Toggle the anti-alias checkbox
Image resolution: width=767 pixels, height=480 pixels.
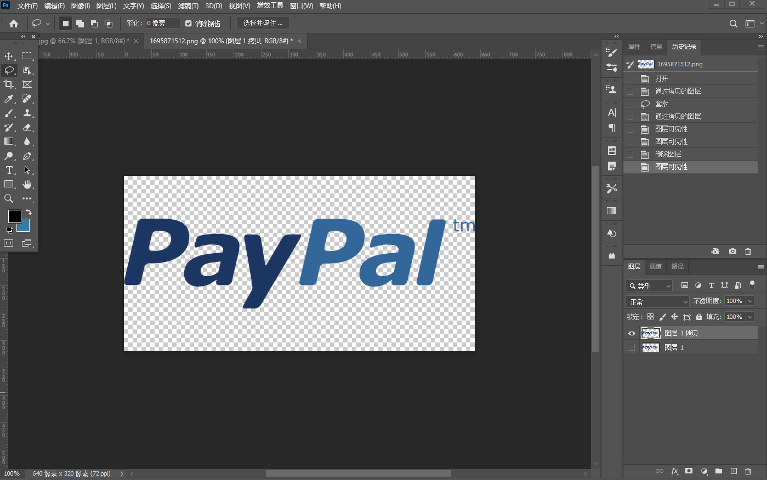pos(189,24)
